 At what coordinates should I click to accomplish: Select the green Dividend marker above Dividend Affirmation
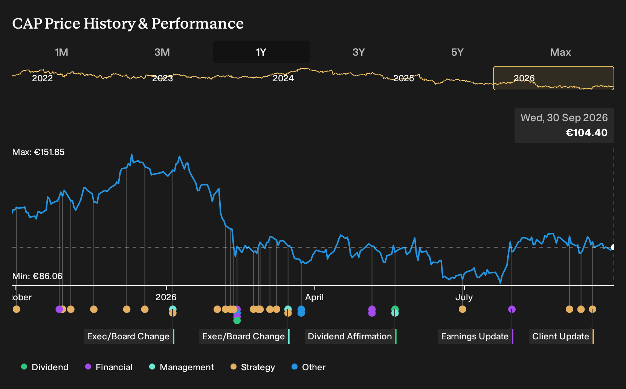click(x=395, y=309)
